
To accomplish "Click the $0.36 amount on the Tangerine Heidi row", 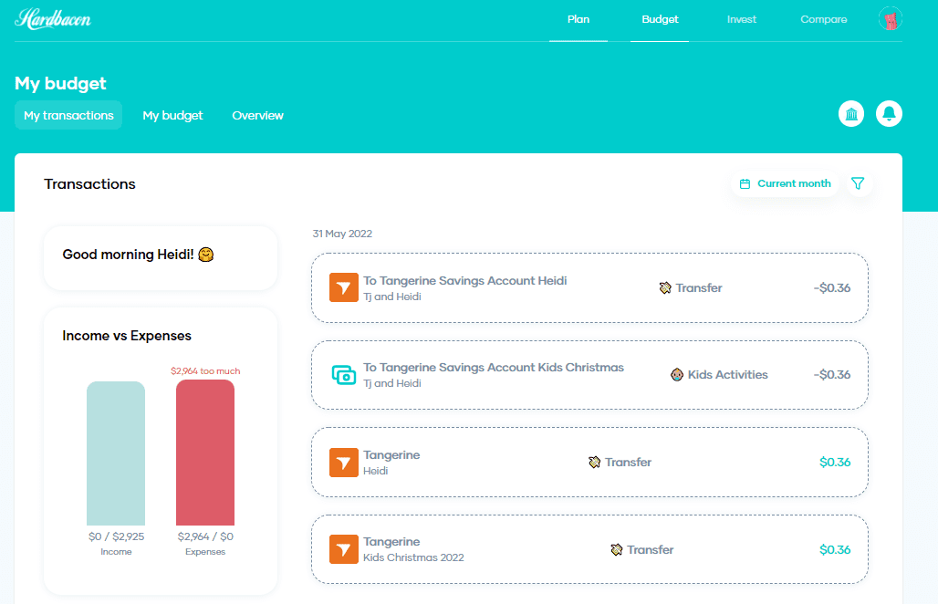I will click(x=835, y=463).
